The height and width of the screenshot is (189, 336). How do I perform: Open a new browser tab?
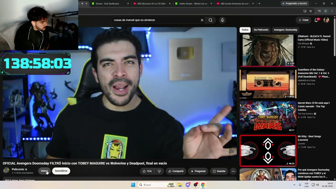click(259, 4)
